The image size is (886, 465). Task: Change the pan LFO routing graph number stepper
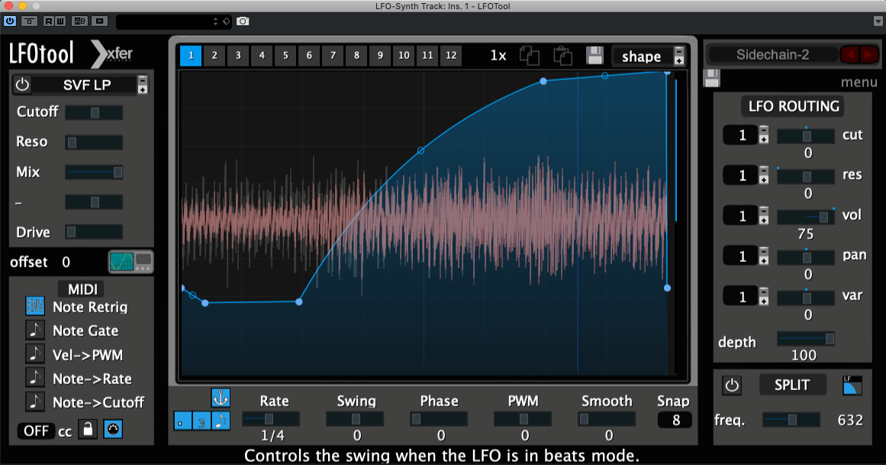pyautogui.click(x=763, y=257)
